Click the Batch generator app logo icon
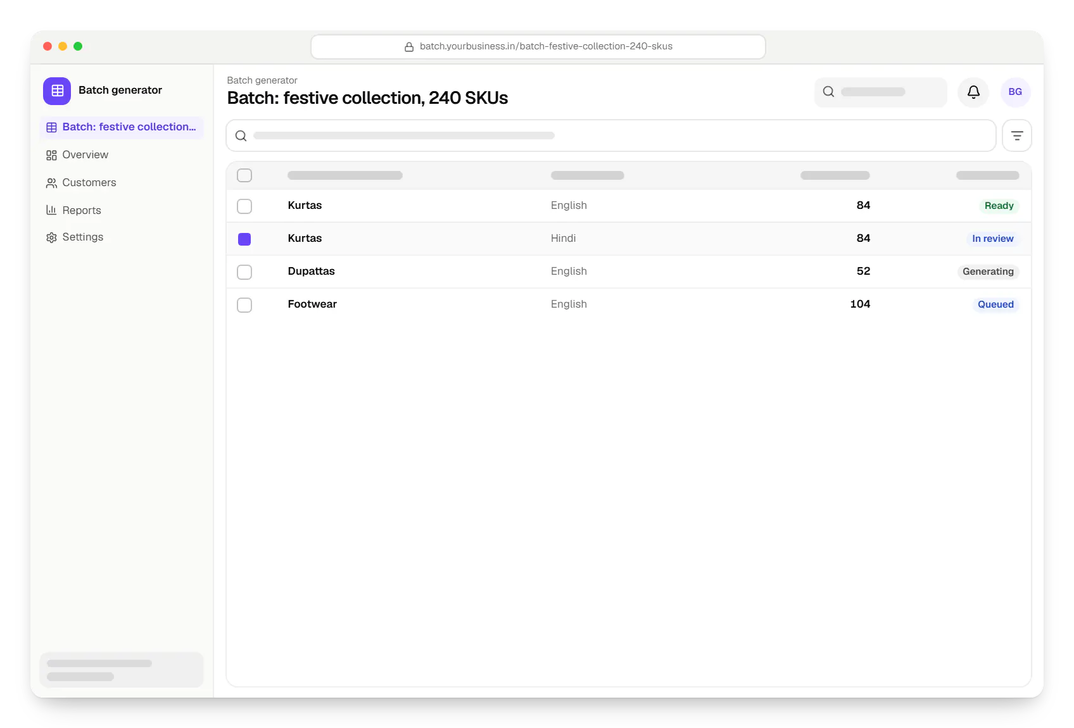 pos(57,91)
